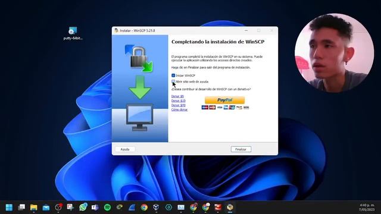381x214 pixels.
Task: Open WhatsApp from the taskbar
Action: click(83, 207)
